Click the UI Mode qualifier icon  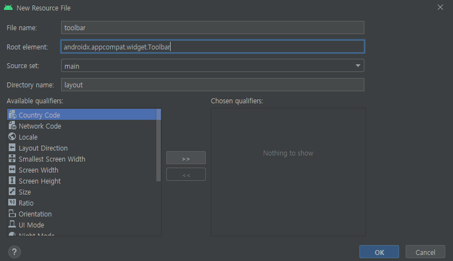click(x=12, y=224)
